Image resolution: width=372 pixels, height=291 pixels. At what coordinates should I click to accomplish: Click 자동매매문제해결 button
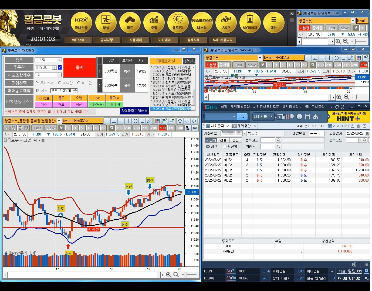coord(134,111)
